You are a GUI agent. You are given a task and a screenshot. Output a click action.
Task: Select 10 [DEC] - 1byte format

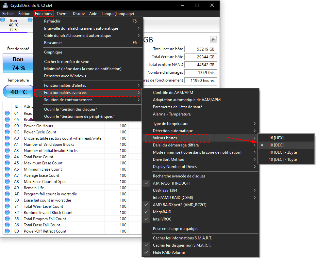point(286,159)
